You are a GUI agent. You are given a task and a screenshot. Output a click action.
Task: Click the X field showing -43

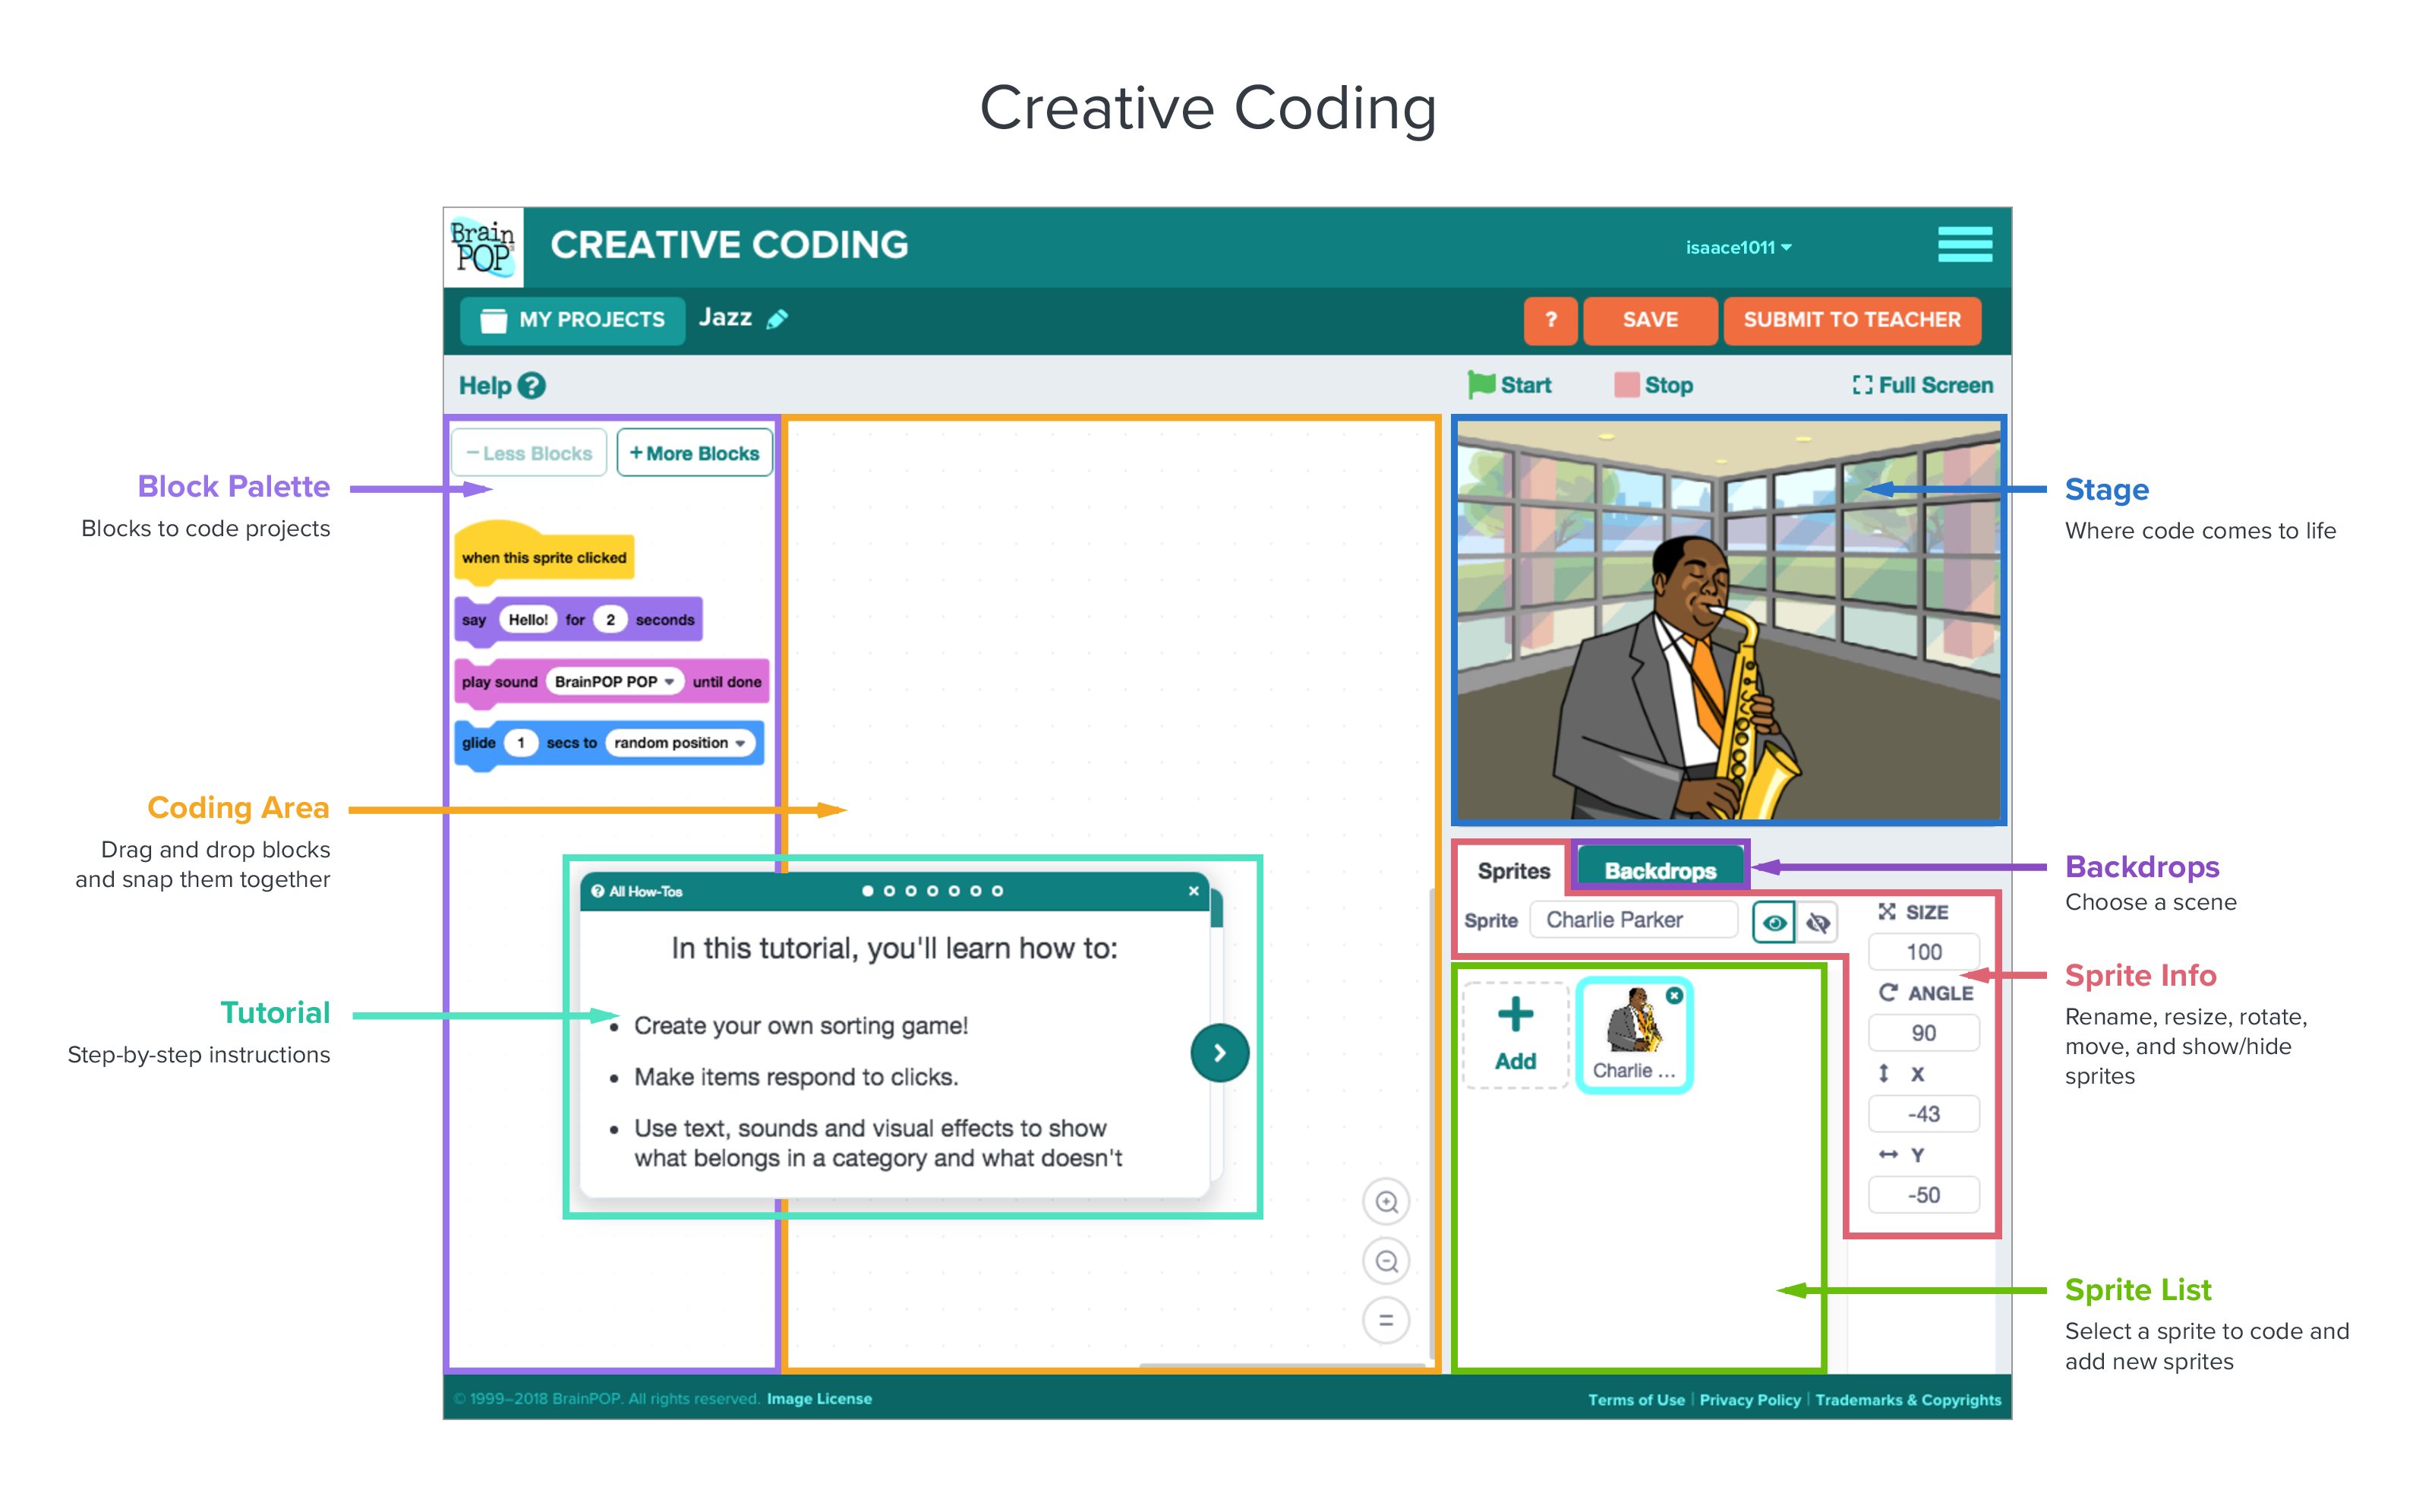1923,1114
